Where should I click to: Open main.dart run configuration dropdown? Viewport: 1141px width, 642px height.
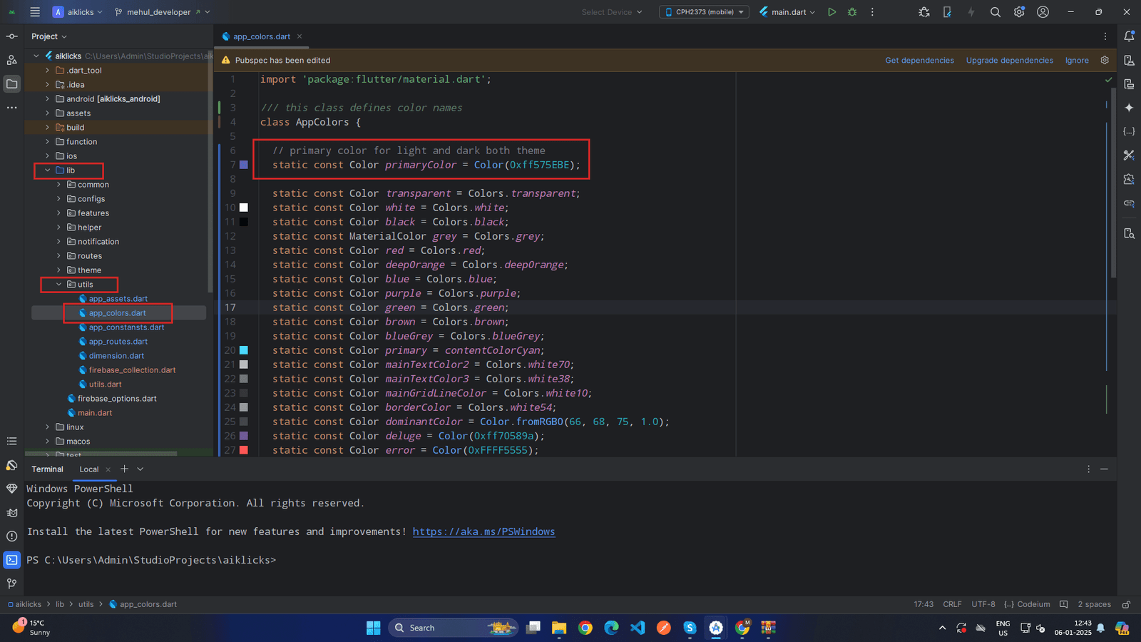click(787, 12)
